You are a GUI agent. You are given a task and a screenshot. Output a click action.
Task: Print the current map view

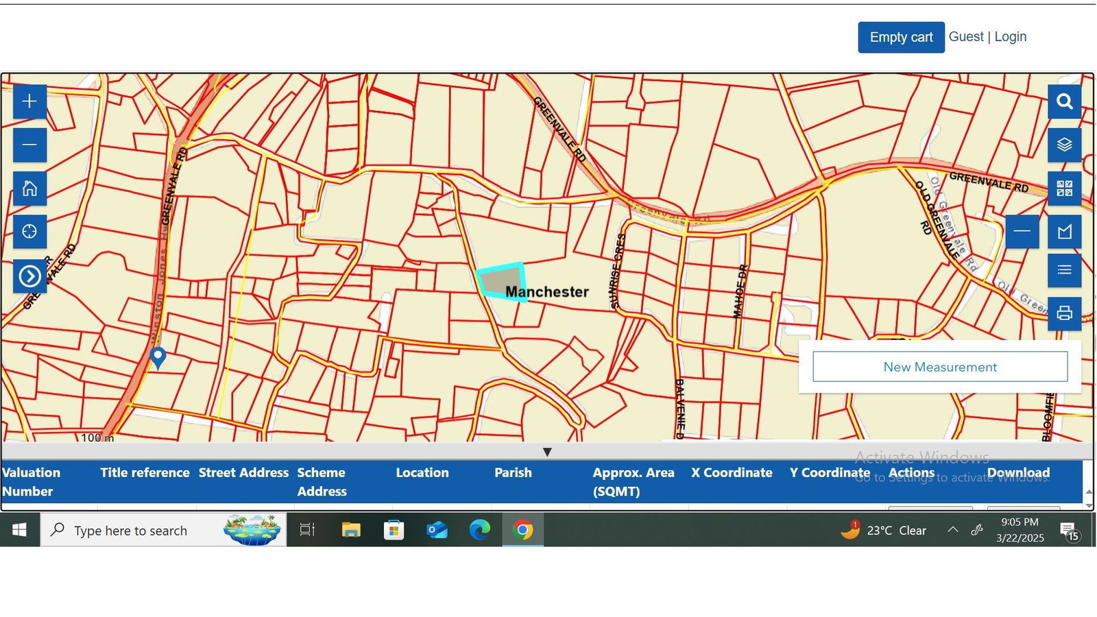tap(1064, 313)
